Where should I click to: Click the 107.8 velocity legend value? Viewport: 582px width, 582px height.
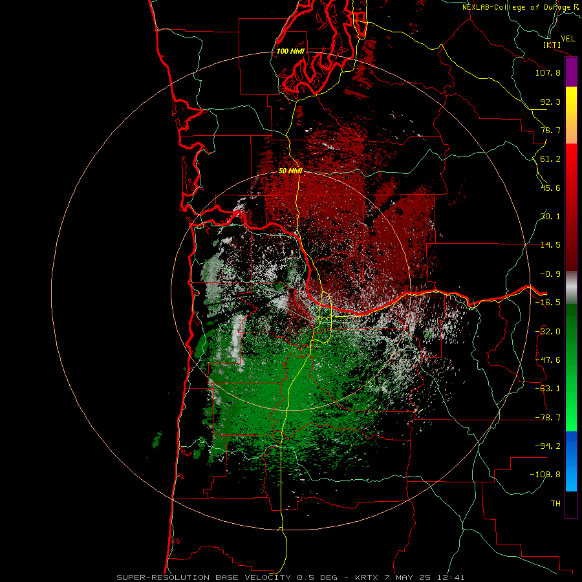click(548, 72)
